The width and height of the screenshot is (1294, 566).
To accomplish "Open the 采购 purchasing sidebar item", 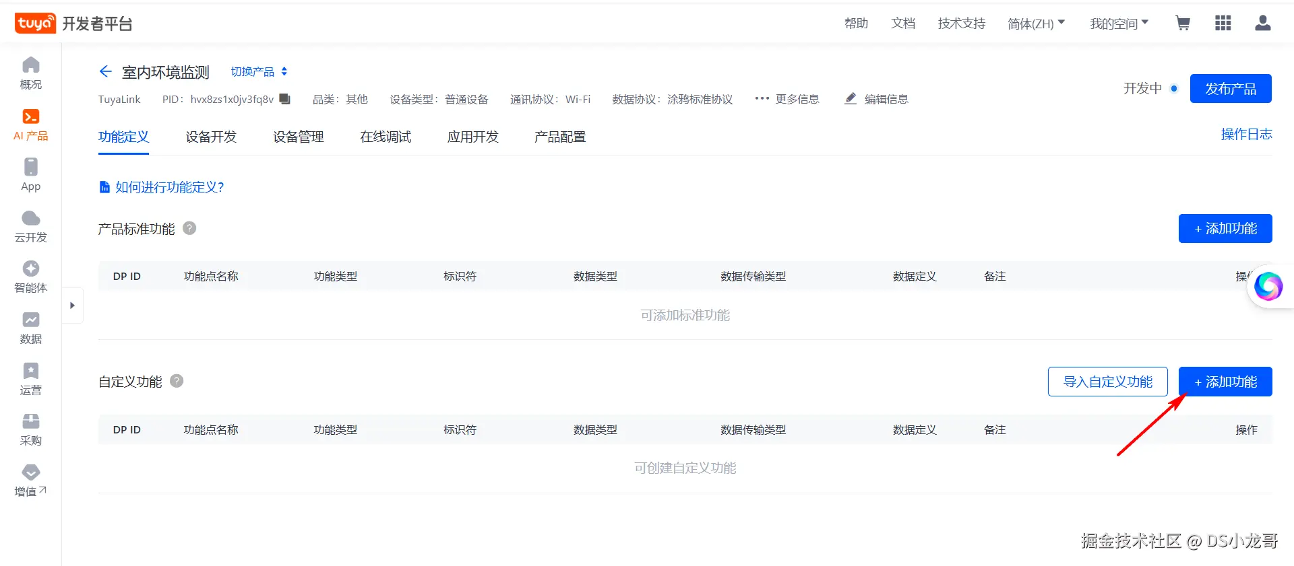I will tap(31, 429).
